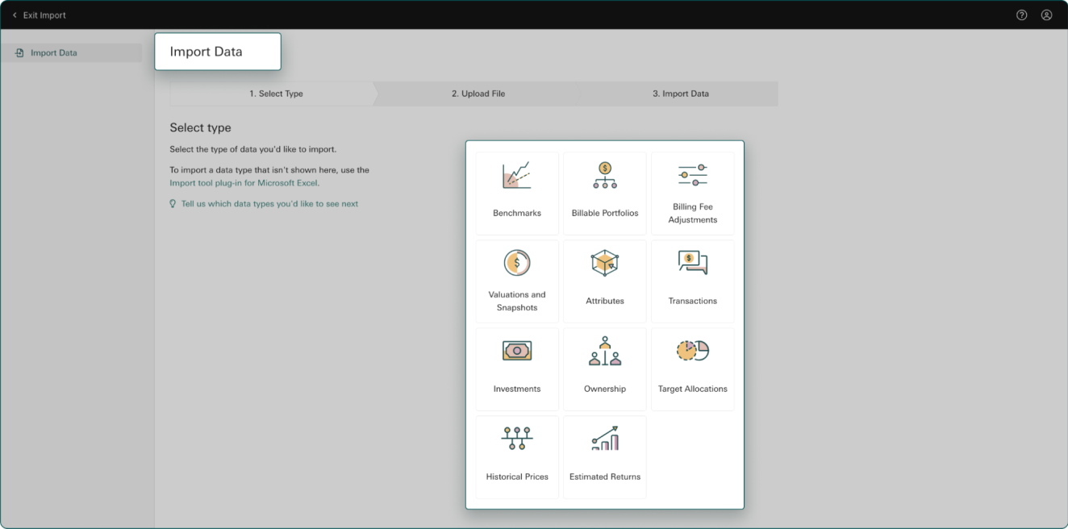Viewport: 1068px width, 529px height.
Task: Open Import tool plug-in for Microsoft Excel link
Action: pyautogui.click(x=244, y=183)
